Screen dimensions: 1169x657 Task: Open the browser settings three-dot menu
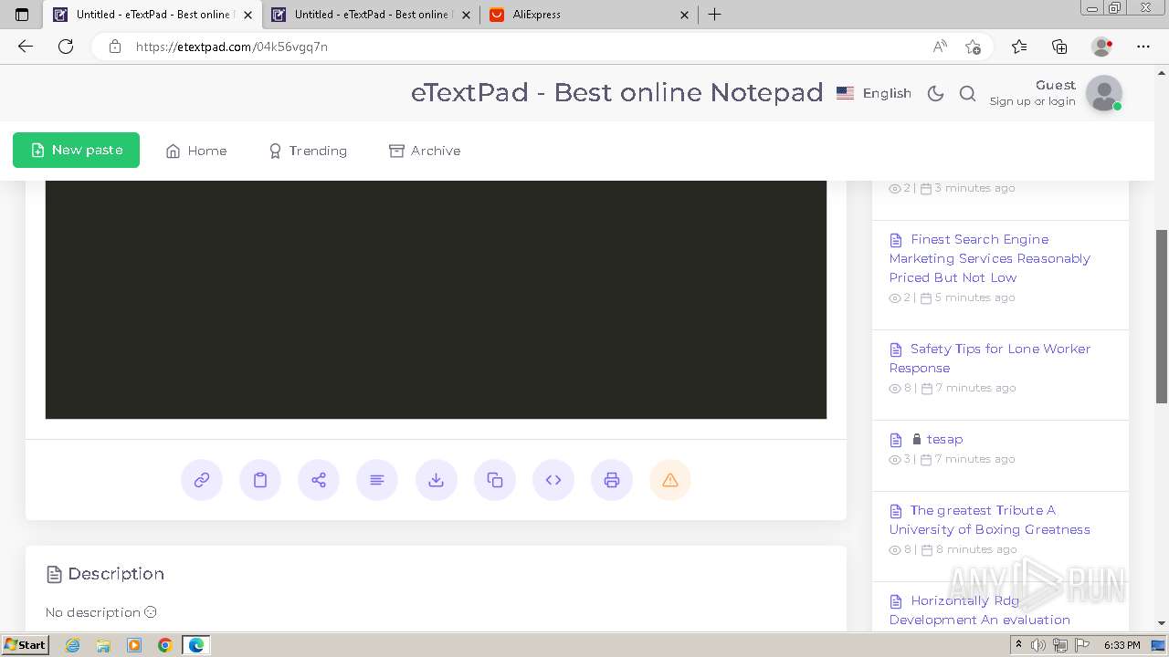(1143, 47)
